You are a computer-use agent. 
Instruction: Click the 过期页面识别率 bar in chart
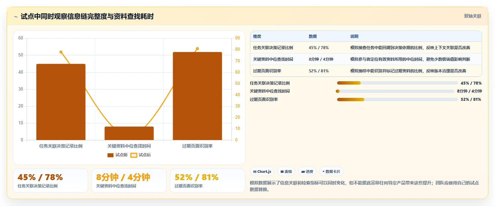coord(197,96)
